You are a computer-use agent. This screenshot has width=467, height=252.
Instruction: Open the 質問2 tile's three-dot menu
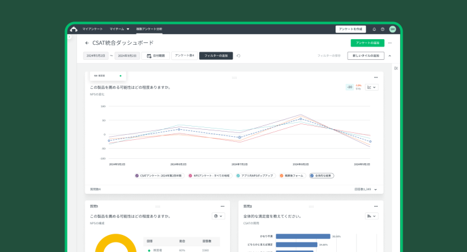coord(376,206)
